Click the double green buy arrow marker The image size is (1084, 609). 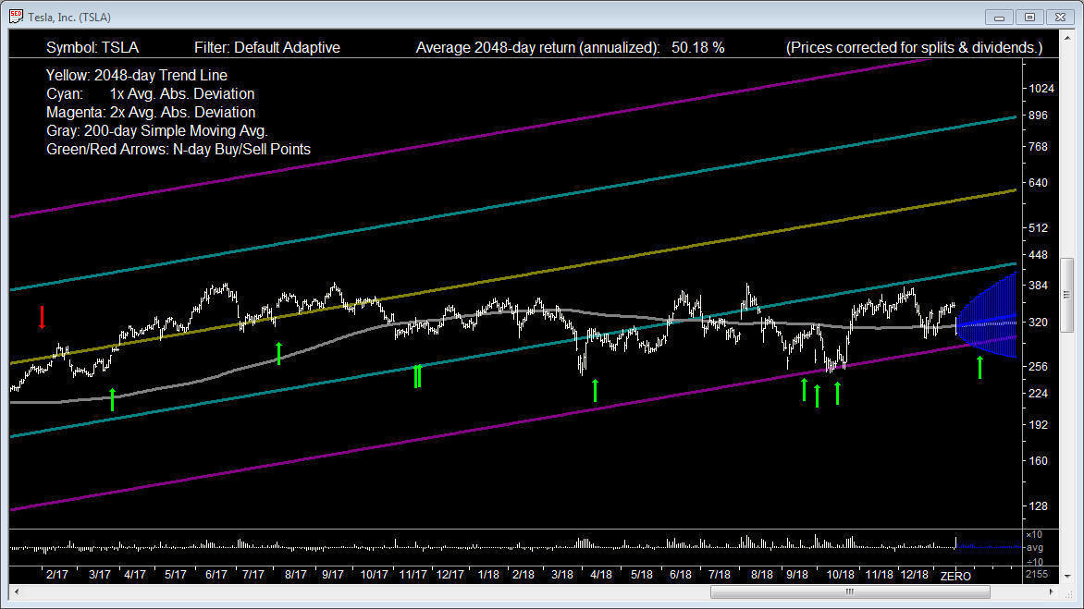(x=417, y=375)
